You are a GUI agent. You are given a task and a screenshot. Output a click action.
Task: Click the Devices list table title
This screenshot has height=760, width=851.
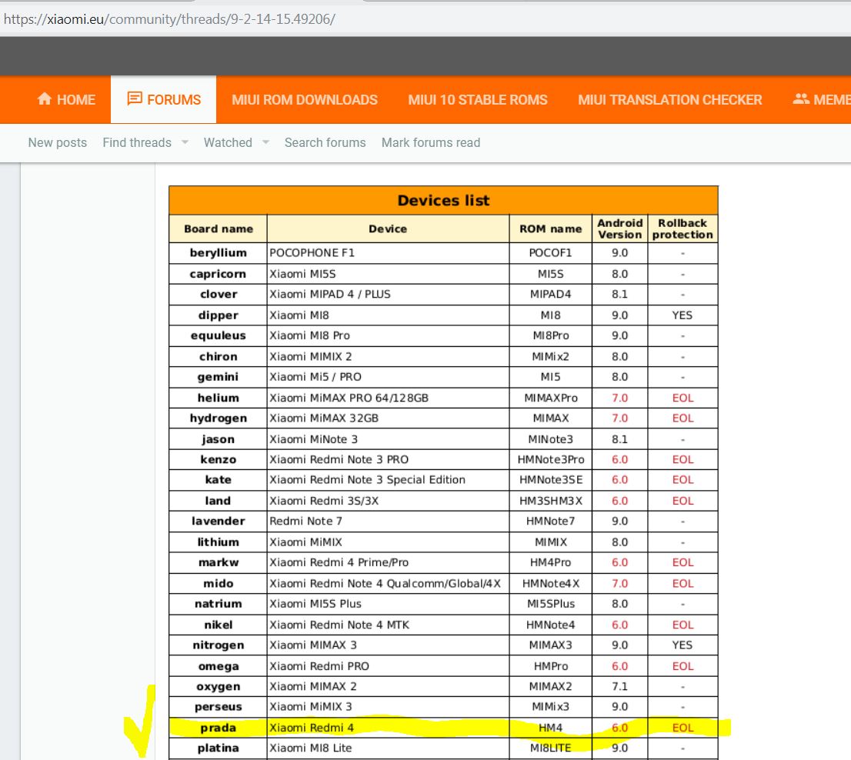443,200
